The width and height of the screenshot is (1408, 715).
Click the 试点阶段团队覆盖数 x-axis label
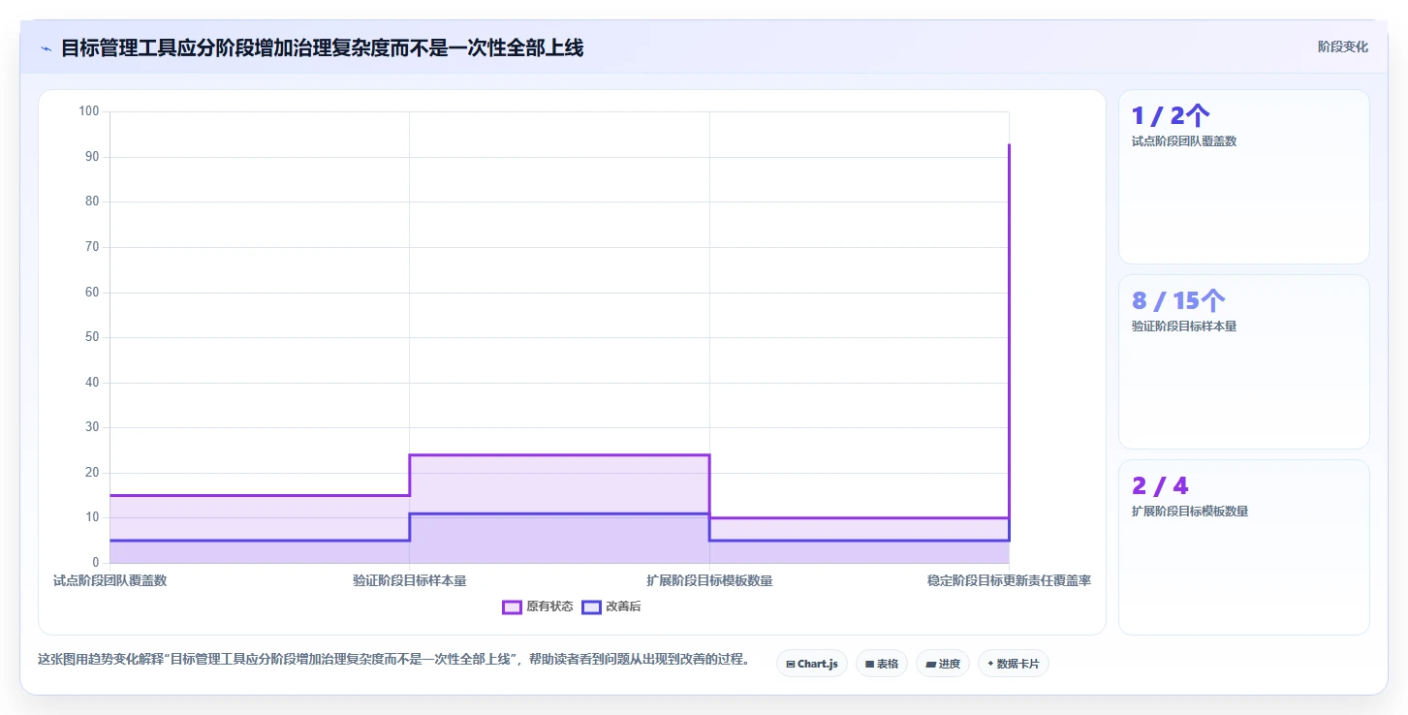click(110, 580)
